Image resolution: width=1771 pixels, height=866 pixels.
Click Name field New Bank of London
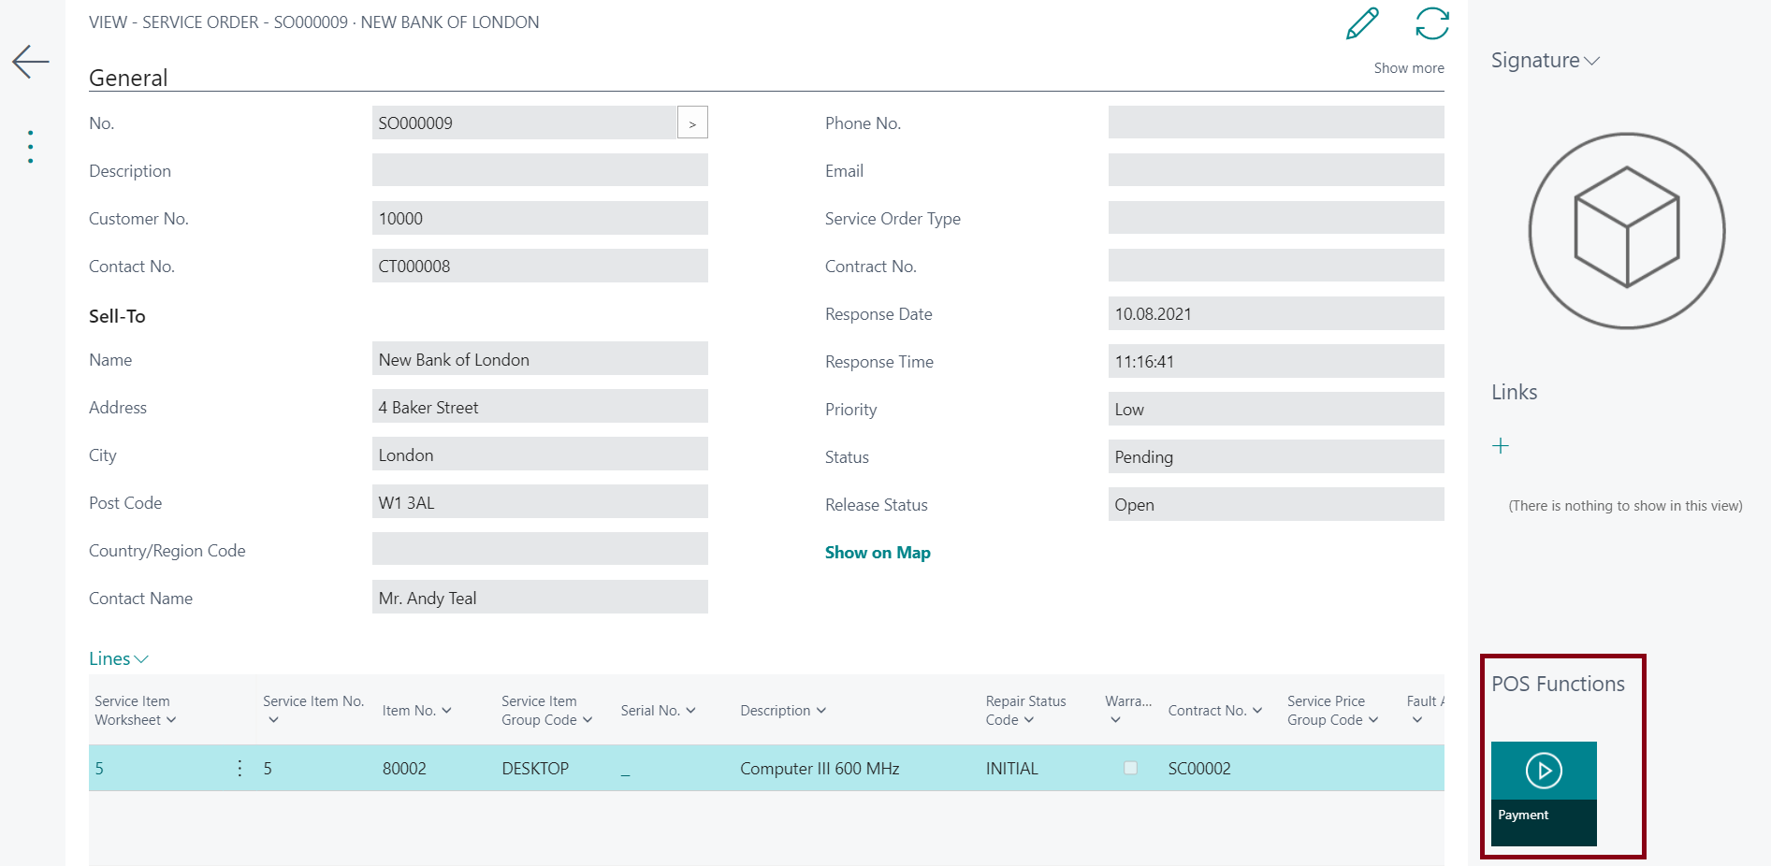click(540, 359)
